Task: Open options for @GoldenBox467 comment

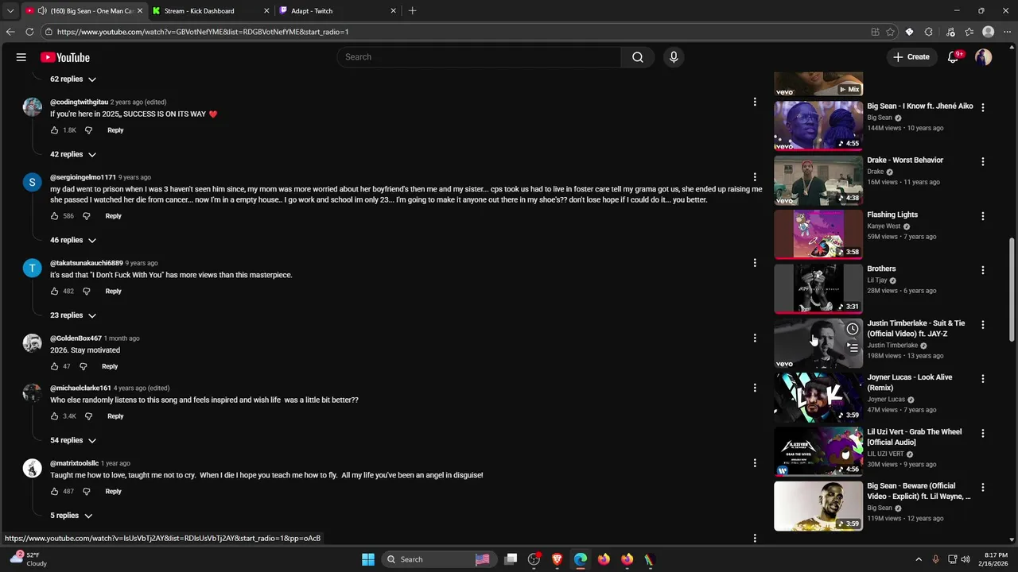Action: (755, 338)
